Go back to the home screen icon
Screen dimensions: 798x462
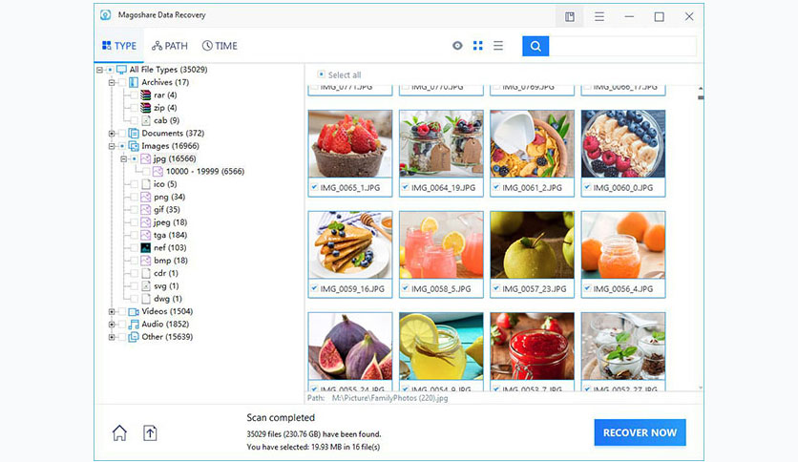pyautogui.click(x=119, y=433)
